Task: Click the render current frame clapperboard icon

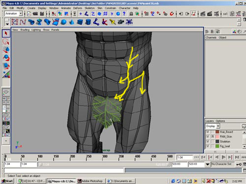Action: click(x=203, y=14)
